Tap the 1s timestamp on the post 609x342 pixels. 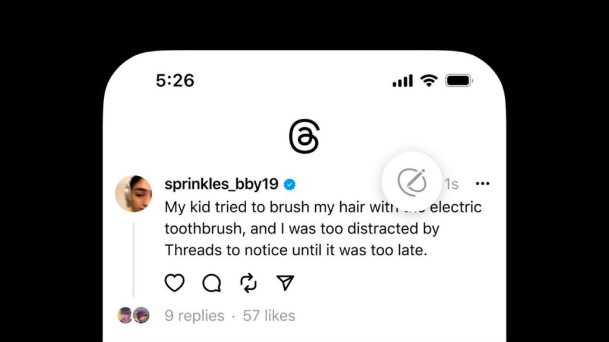pos(451,184)
